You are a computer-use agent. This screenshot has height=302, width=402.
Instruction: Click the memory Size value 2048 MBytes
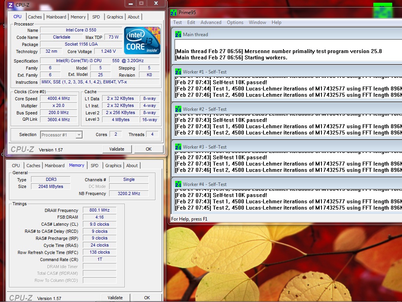(x=51, y=186)
